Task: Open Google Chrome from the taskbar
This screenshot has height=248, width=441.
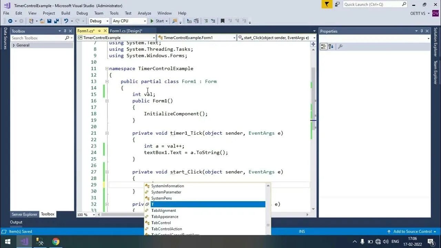Action: pos(56,241)
